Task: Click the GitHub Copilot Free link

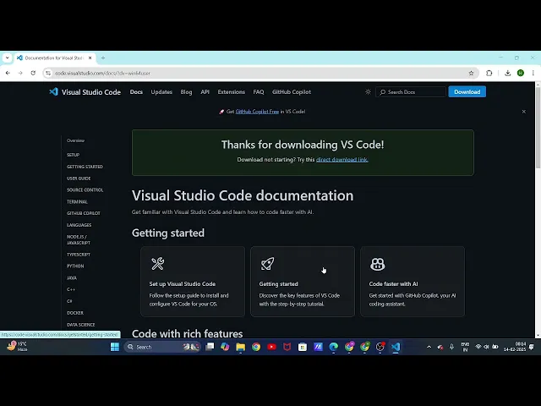Action: tap(257, 112)
